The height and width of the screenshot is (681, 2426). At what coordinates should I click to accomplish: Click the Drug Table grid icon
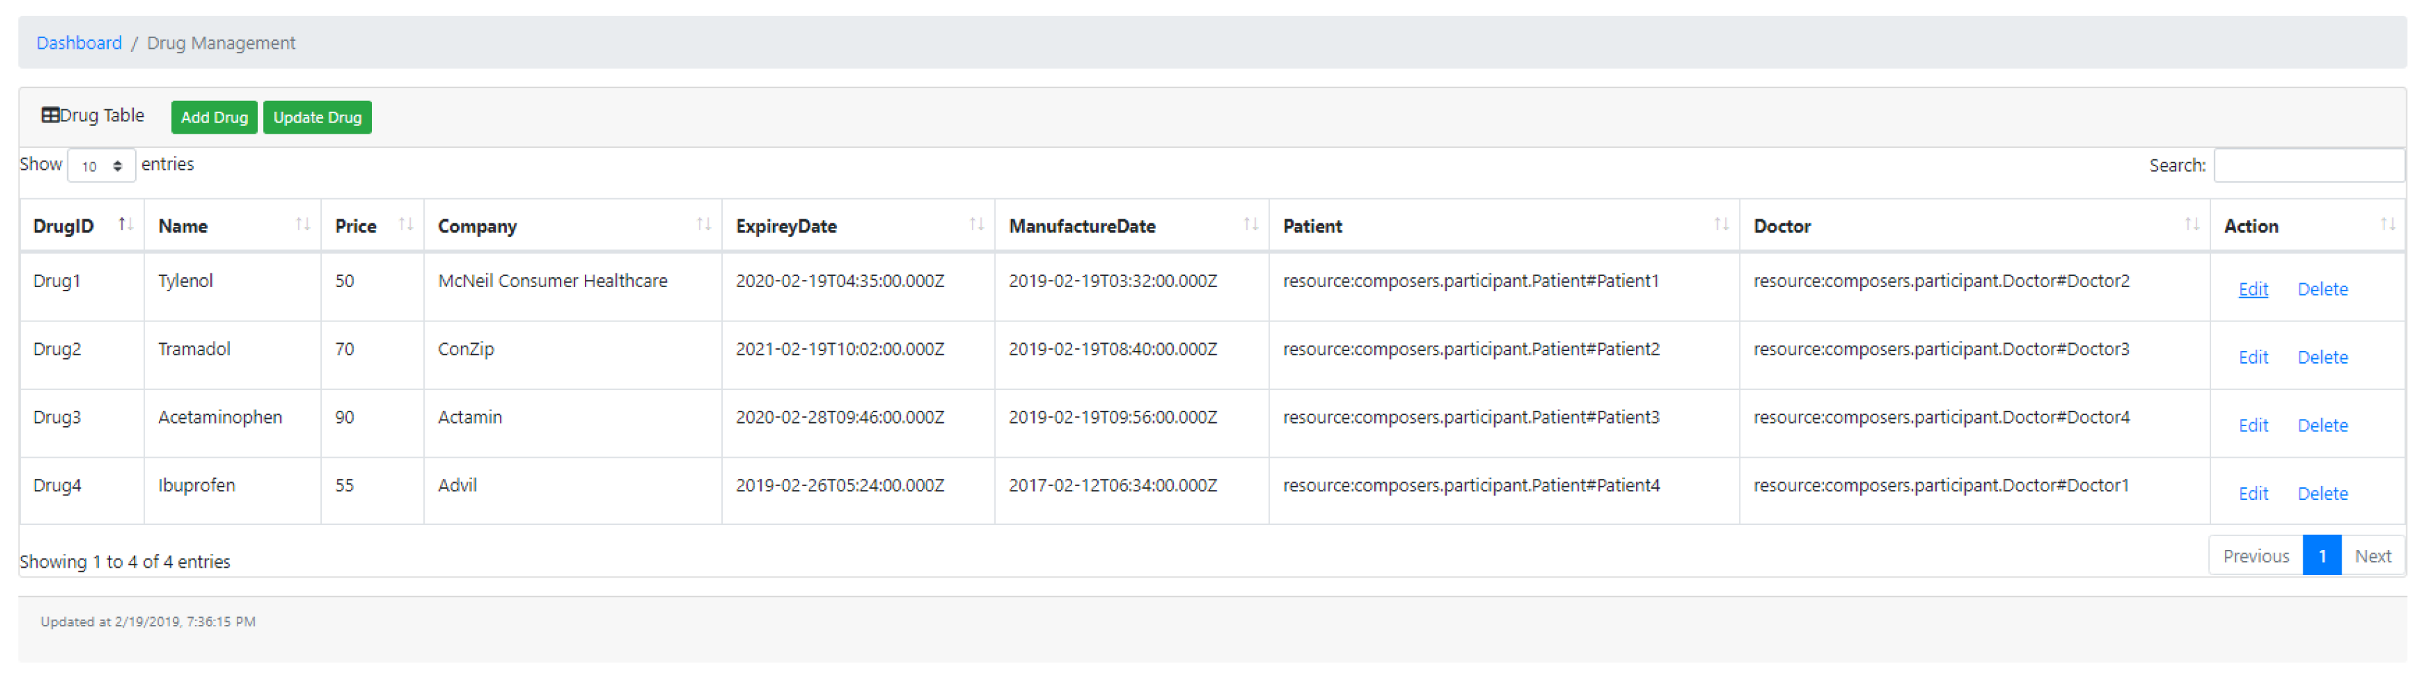50,116
